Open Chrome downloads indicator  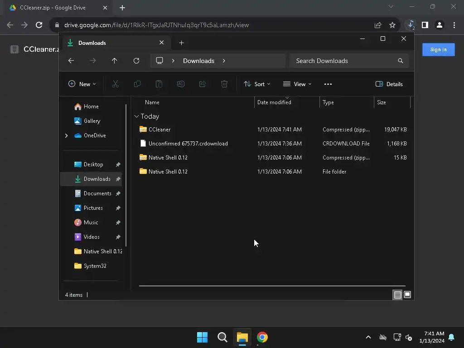pos(411,25)
